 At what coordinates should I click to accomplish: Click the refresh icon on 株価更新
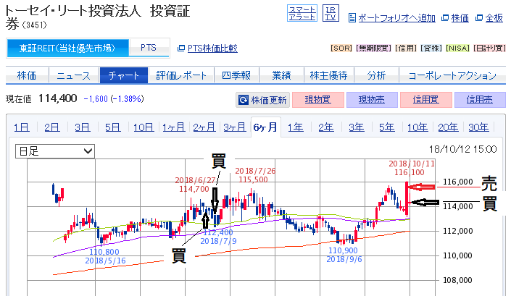tap(243, 100)
